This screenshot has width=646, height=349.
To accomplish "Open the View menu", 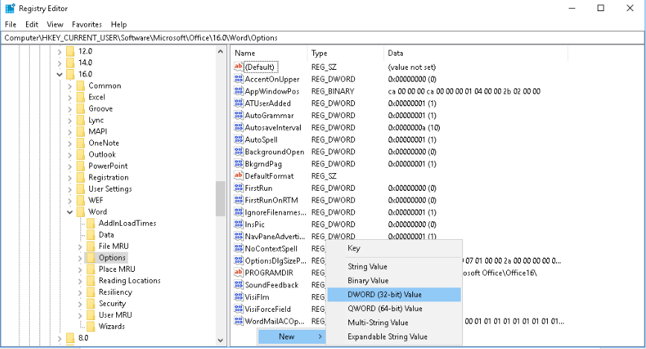I will pos(55,25).
